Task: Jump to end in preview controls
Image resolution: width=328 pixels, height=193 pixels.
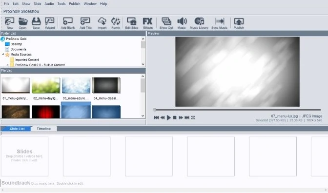Action: pyautogui.click(x=187, y=117)
